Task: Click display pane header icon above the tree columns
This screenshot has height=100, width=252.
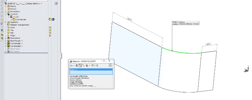Action: (x=56, y=3)
